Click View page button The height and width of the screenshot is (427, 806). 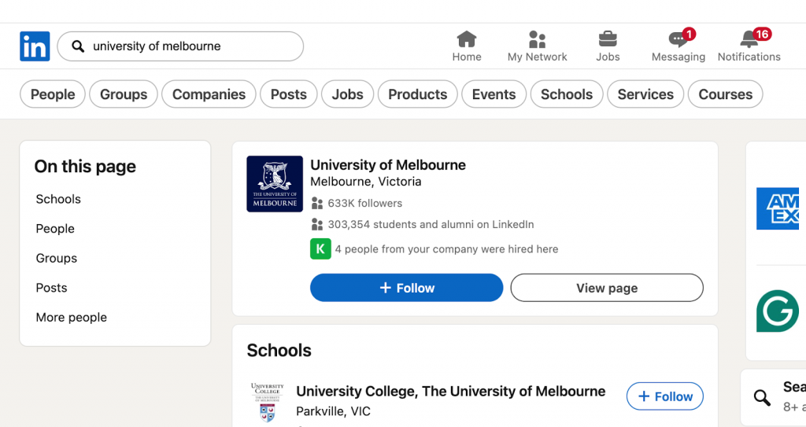click(x=607, y=288)
